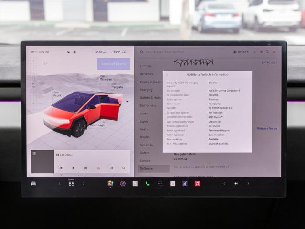Open the rocket Toybox app icon
Image resolution: width=305 pixels, height=229 pixels.
[x=185, y=184]
